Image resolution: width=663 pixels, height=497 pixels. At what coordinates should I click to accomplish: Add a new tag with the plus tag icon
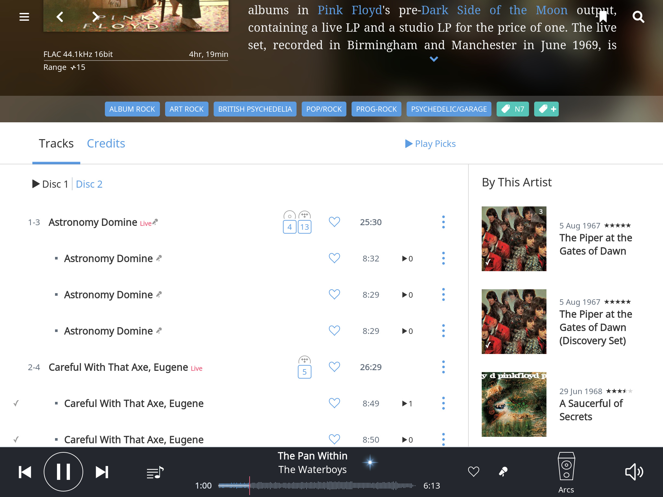click(x=546, y=109)
